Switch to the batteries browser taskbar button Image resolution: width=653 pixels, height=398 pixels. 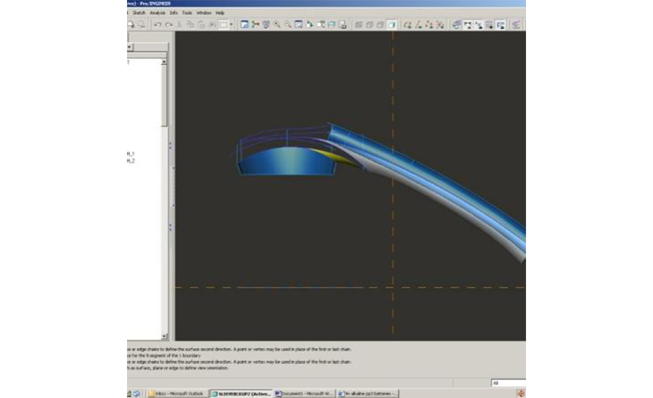tap(367, 394)
